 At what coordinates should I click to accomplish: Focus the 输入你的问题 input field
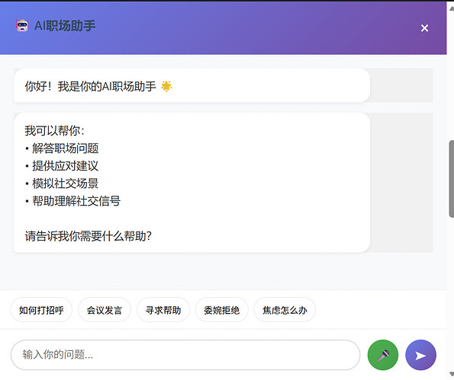[x=185, y=355]
